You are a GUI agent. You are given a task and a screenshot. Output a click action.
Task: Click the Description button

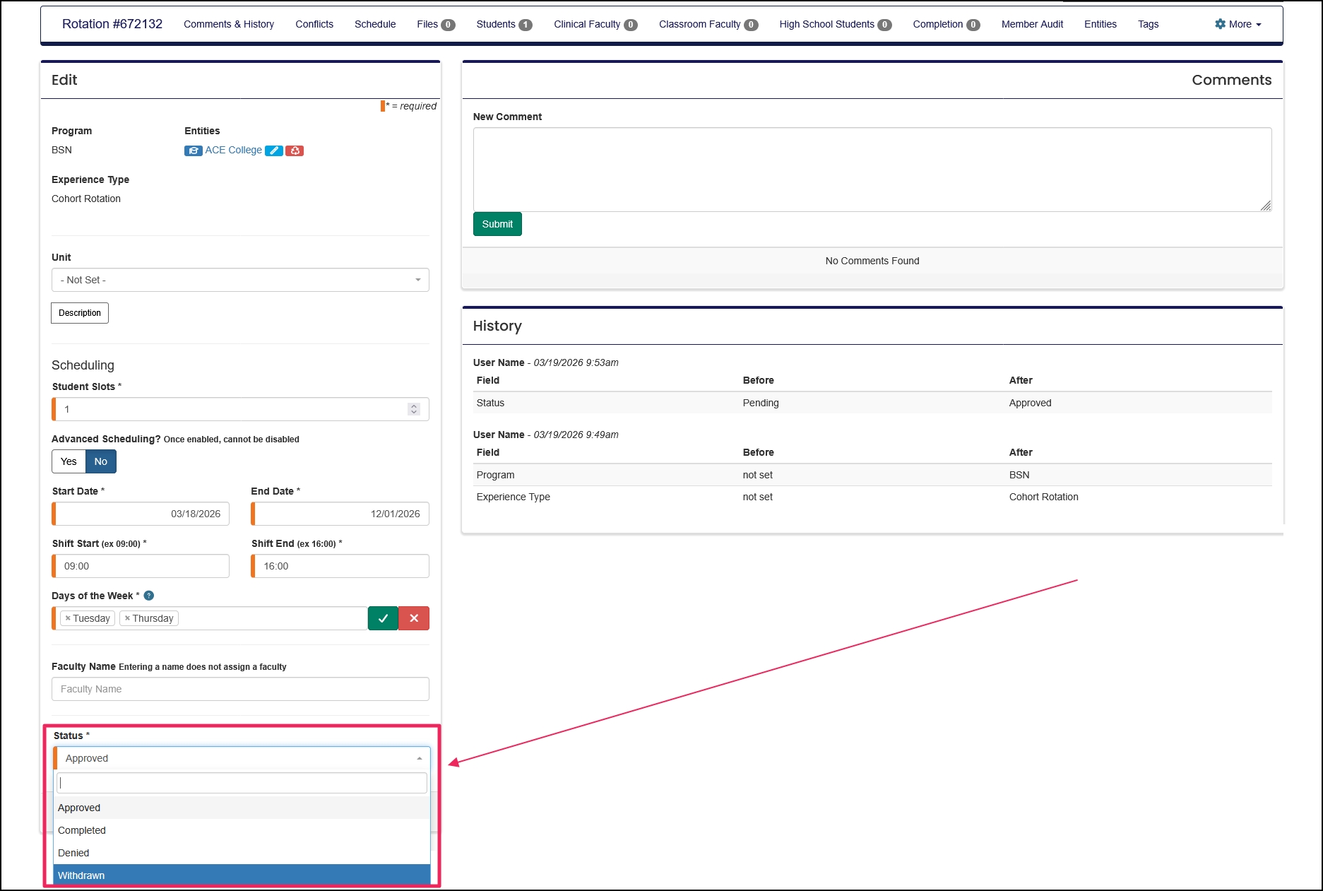[x=80, y=313]
